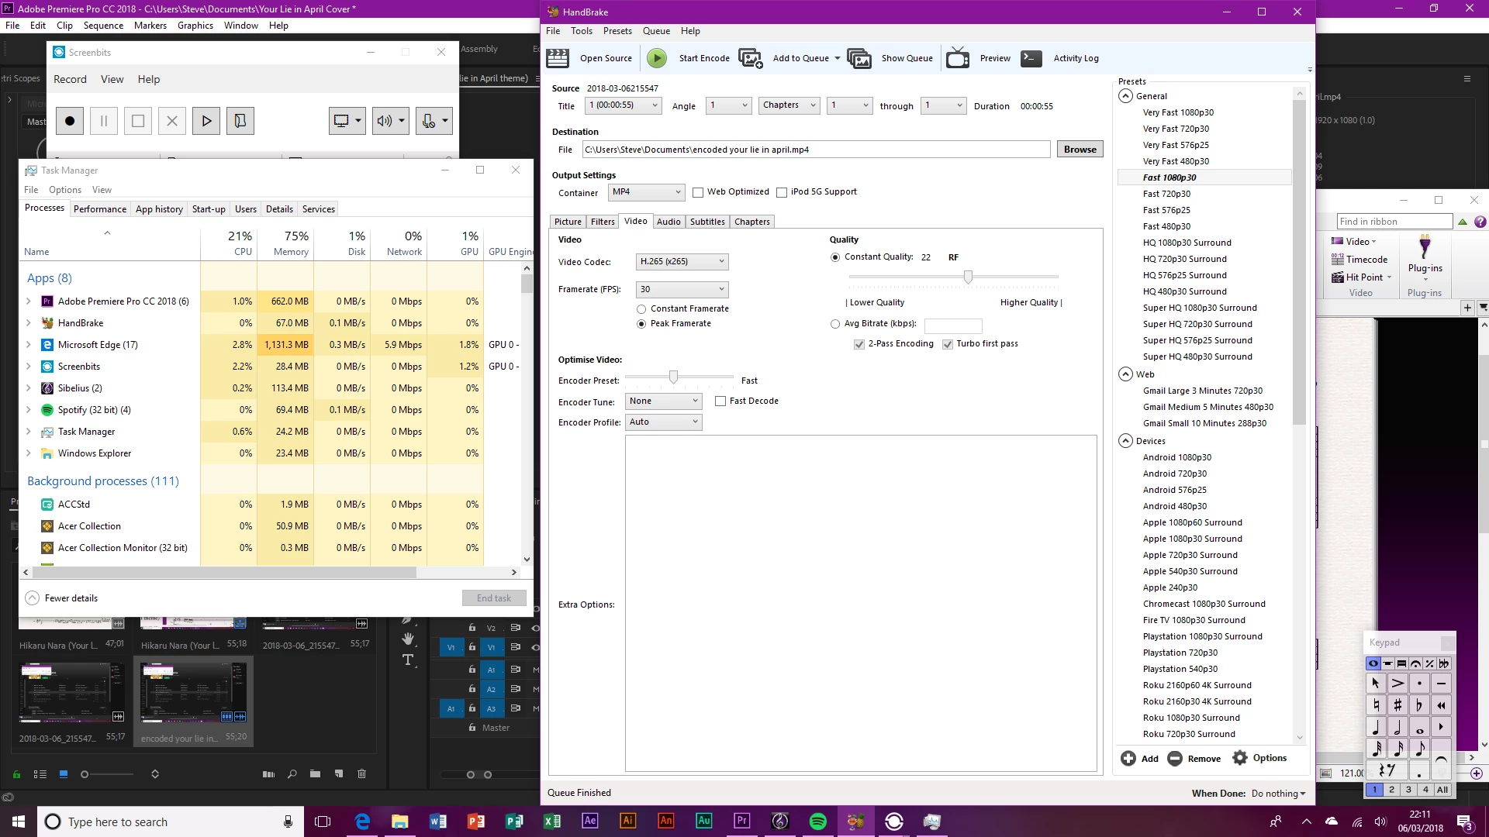The width and height of the screenshot is (1489, 837).
Task: Open the Activity Log terminal icon
Action: (1031, 58)
